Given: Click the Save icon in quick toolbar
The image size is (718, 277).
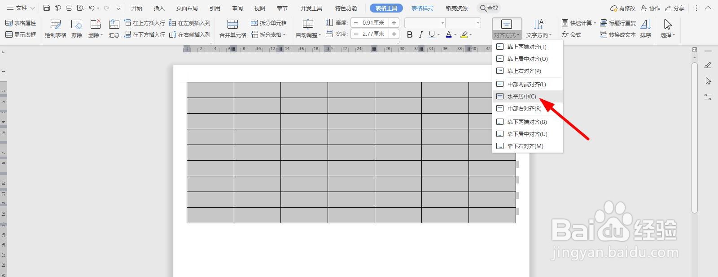Looking at the screenshot, I should (47, 8).
